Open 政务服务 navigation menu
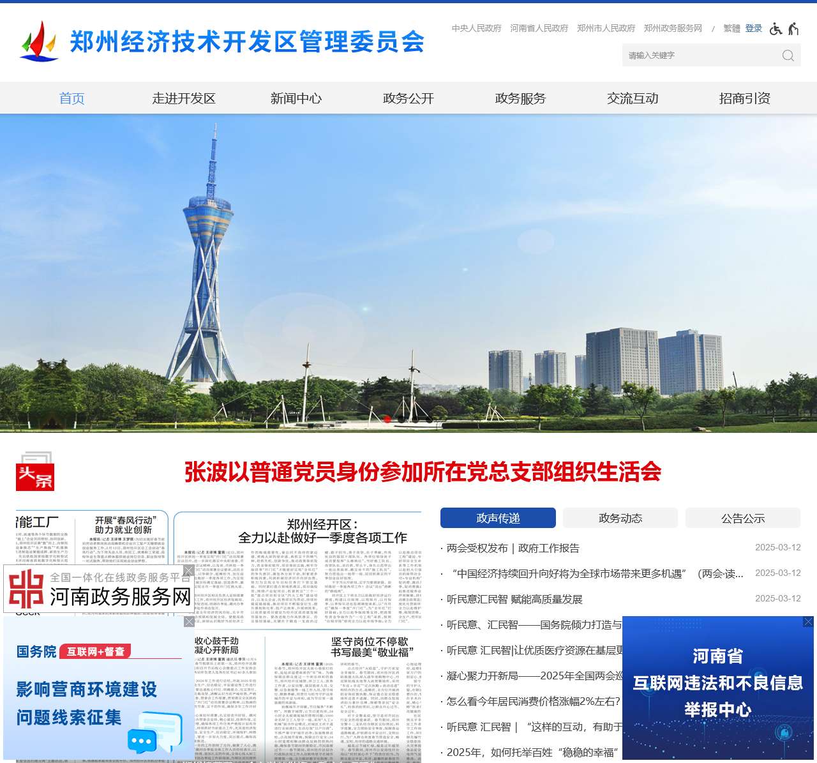817x763 pixels. [521, 98]
